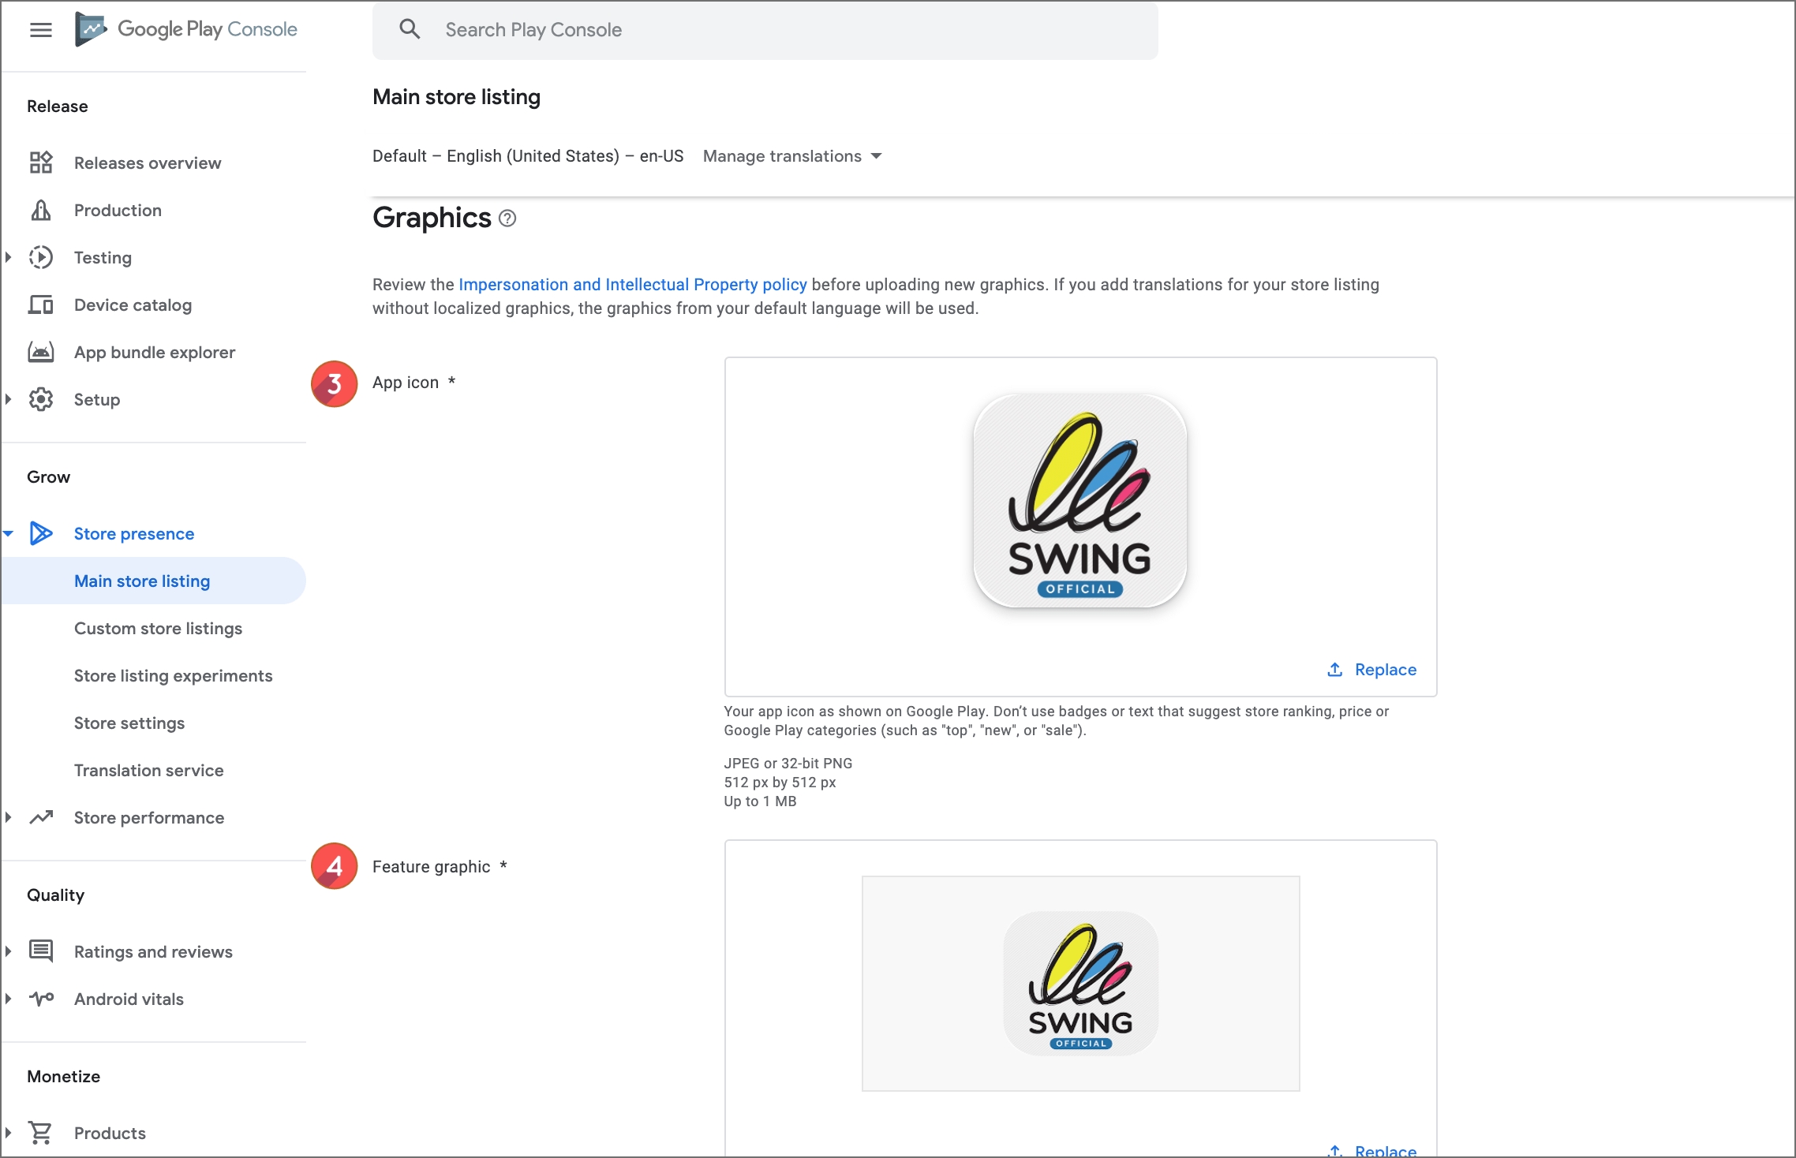Click the SWING app icon preview
The height and width of the screenshot is (1158, 1796).
1079,502
